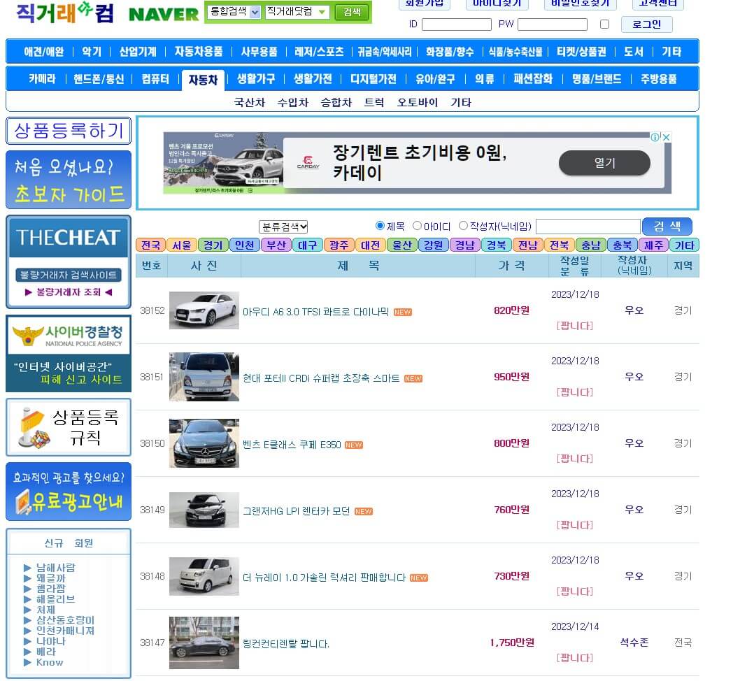747x681 pixels.
Task: Open new member Know profile
Action: pos(50,662)
